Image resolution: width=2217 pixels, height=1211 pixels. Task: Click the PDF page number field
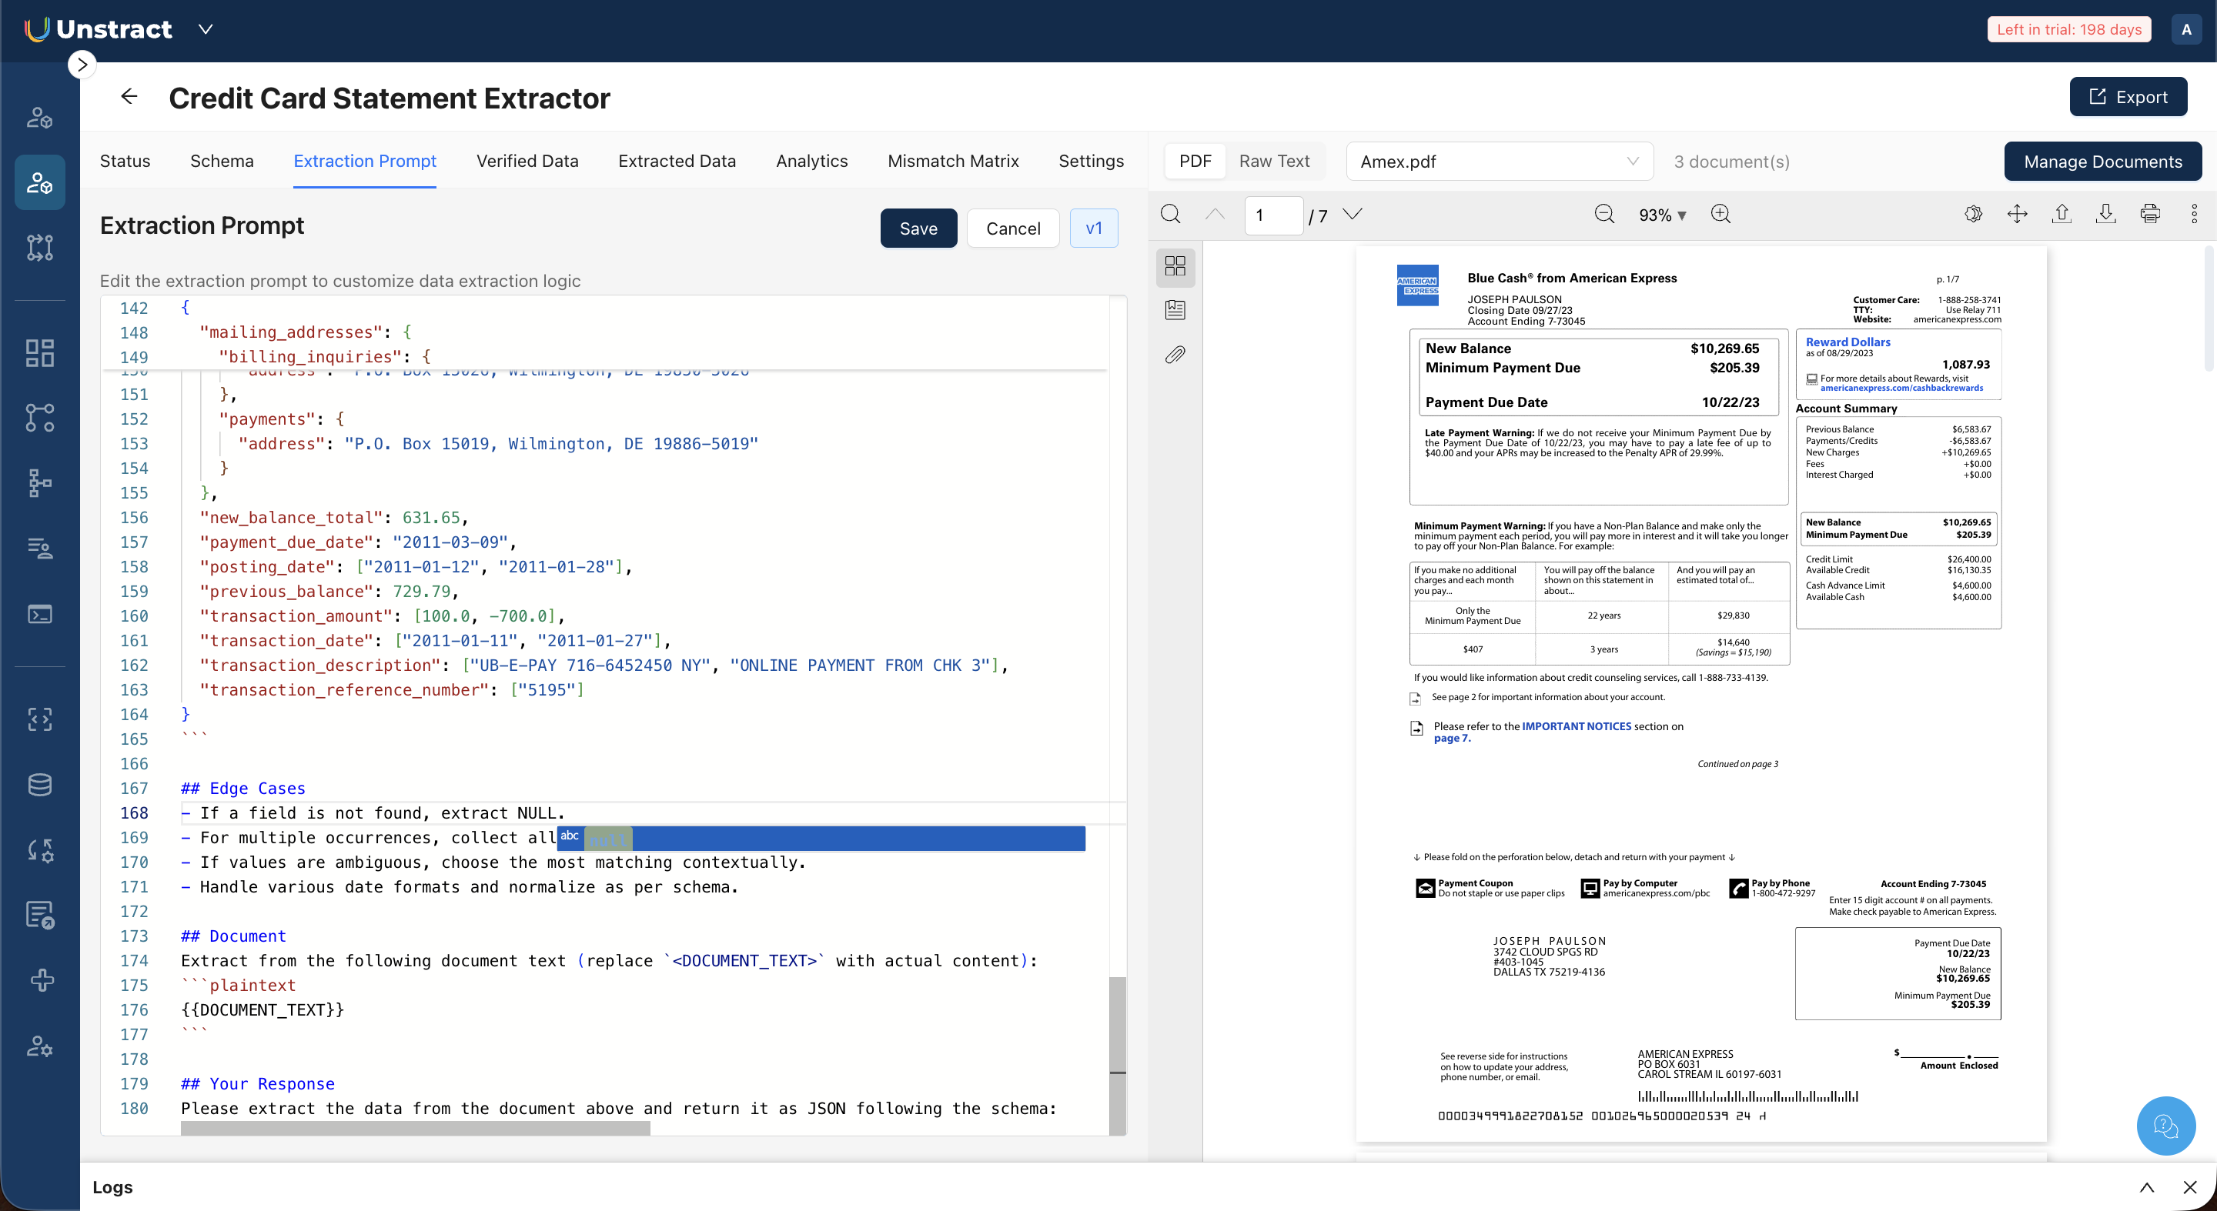pos(1272,215)
